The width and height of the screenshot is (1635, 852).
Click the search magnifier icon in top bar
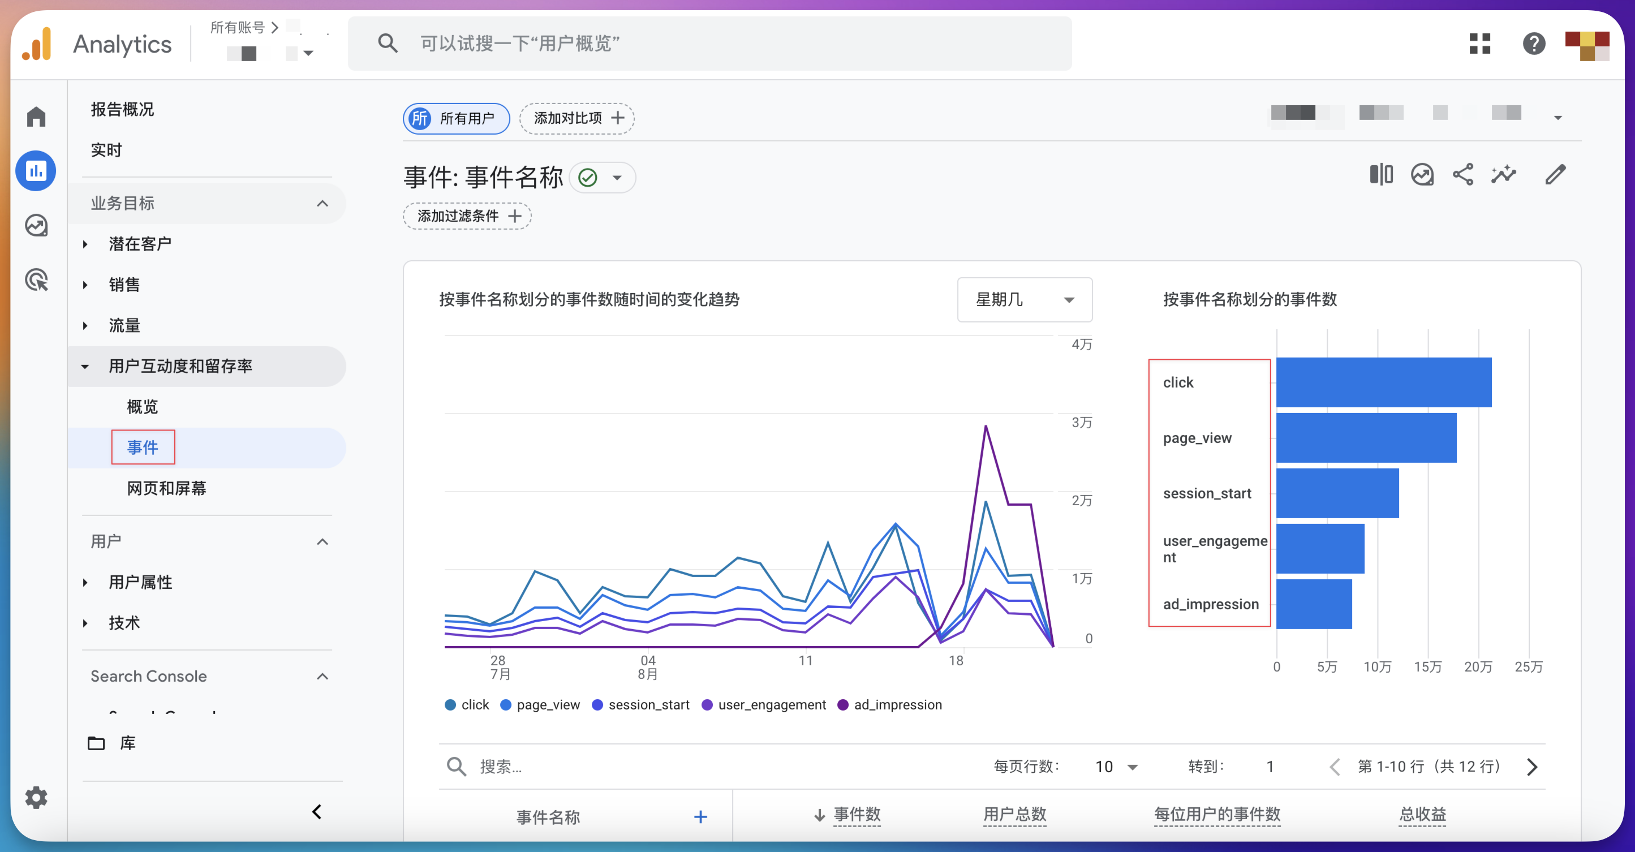tap(387, 43)
